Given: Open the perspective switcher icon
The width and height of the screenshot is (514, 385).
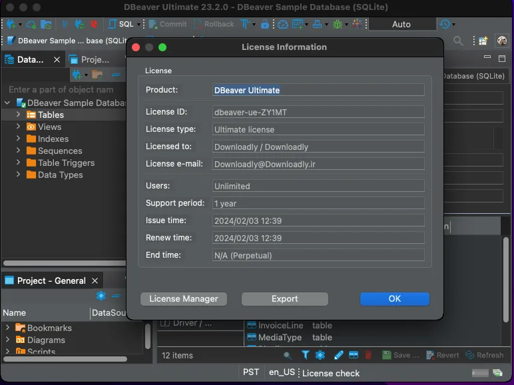Looking at the screenshot, I should [483, 41].
